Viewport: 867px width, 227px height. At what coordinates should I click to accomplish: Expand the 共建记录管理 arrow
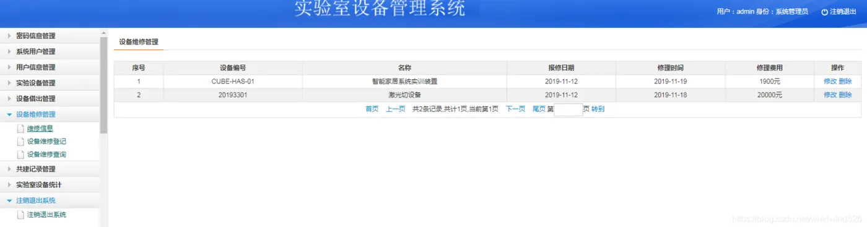[x=9, y=169]
